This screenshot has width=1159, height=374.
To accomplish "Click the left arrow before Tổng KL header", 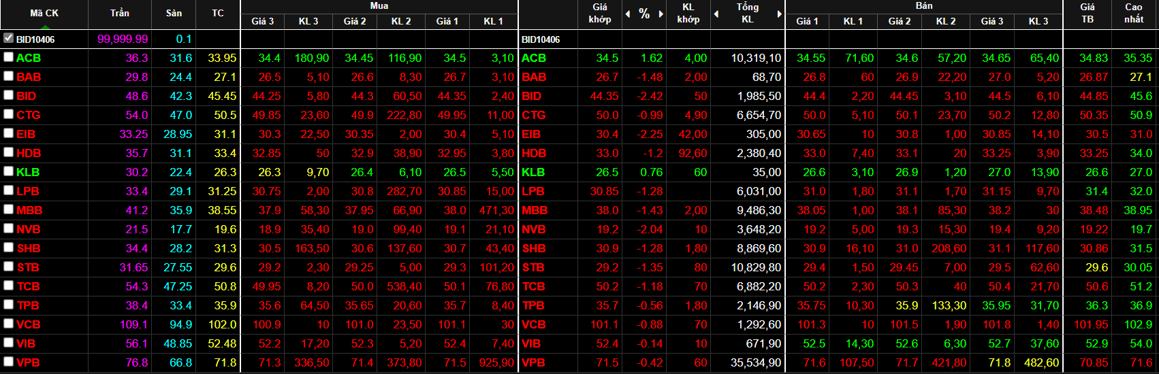I will 716,14.
